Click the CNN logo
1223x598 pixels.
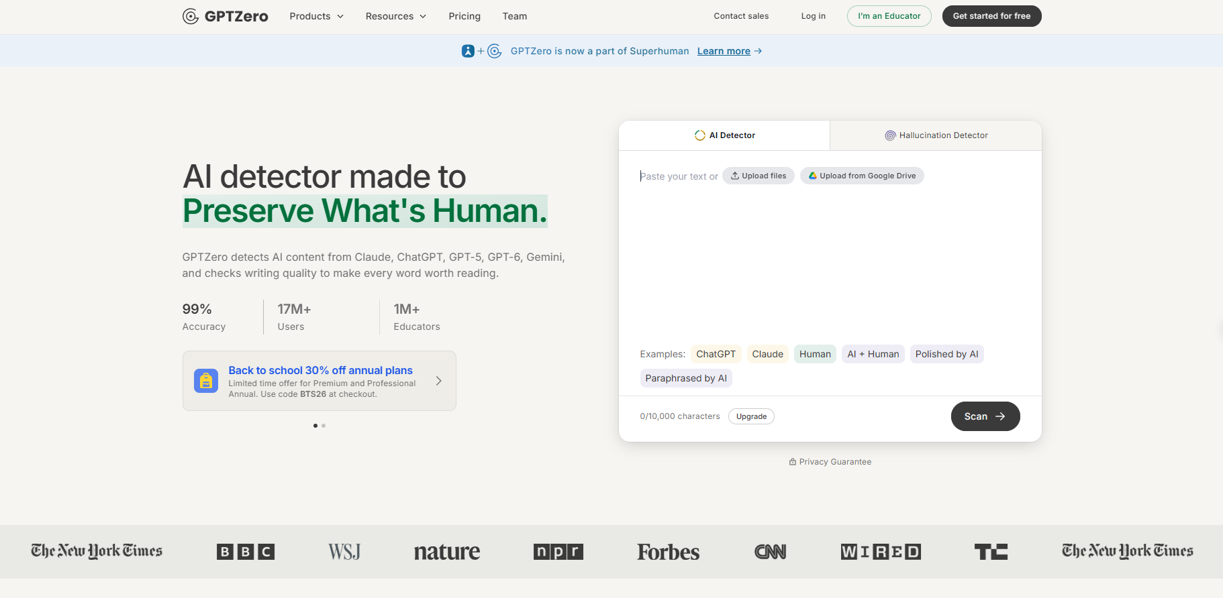coord(770,552)
